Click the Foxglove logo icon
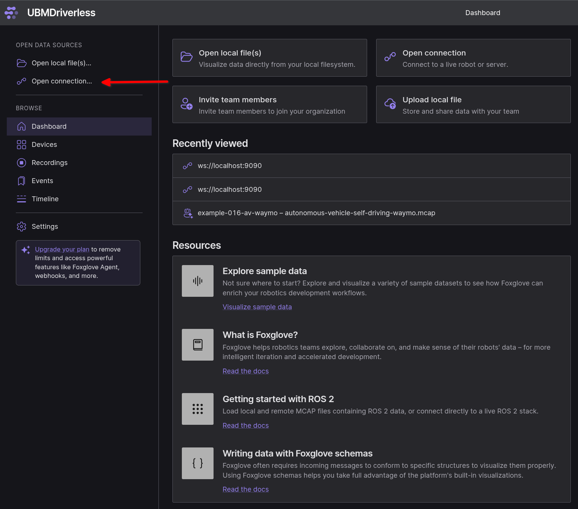Viewport: 578px width, 509px height. tap(11, 13)
